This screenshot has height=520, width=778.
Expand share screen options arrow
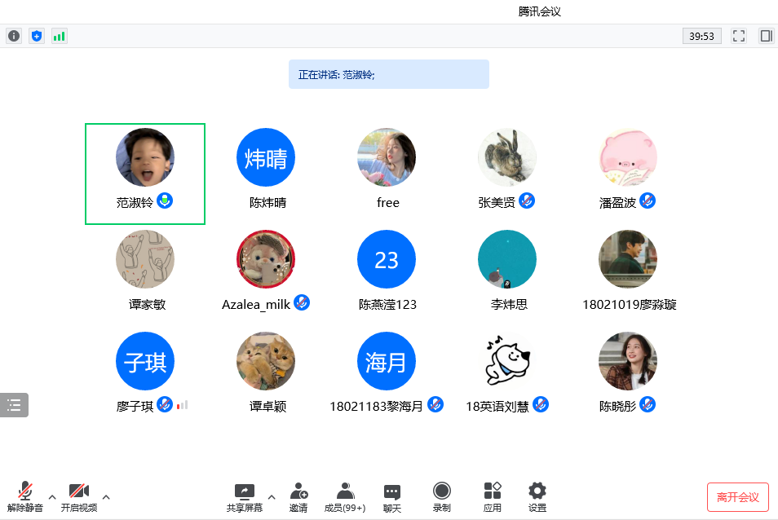[272, 496]
